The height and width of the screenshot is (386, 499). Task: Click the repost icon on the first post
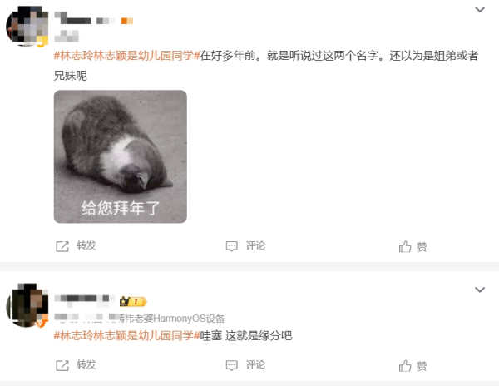tap(62, 246)
